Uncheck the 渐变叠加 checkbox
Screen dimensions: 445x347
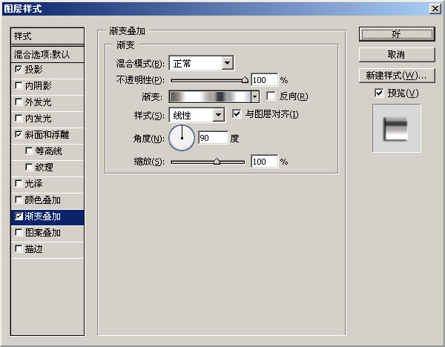click(x=19, y=217)
